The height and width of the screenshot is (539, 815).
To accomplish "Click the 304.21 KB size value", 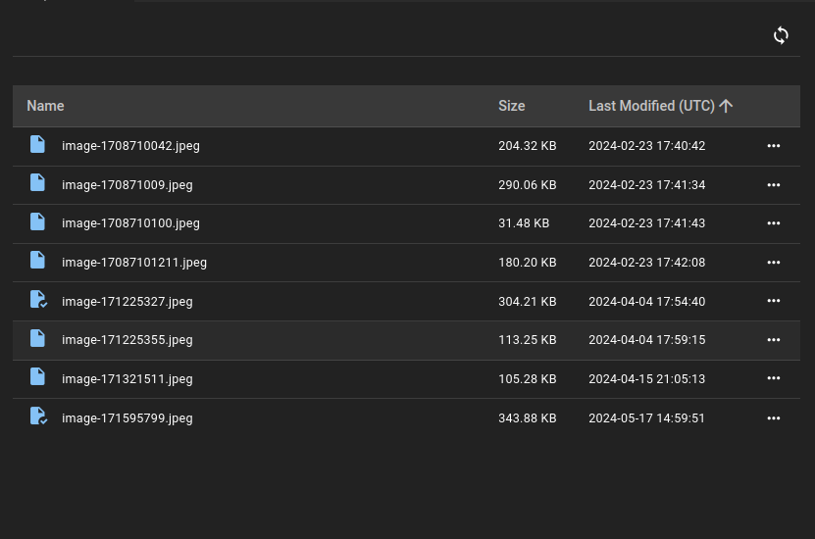I will pyautogui.click(x=527, y=302).
